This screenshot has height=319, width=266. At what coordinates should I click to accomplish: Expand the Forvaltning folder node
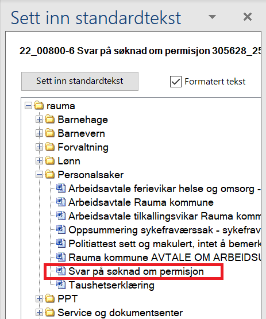[39, 147]
